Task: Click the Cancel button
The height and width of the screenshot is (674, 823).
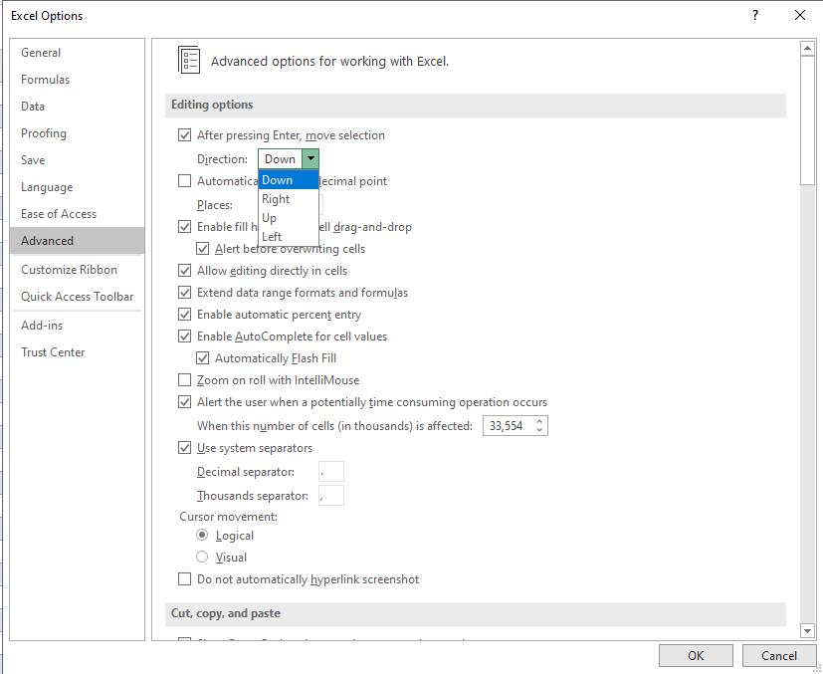Action: [778, 655]
